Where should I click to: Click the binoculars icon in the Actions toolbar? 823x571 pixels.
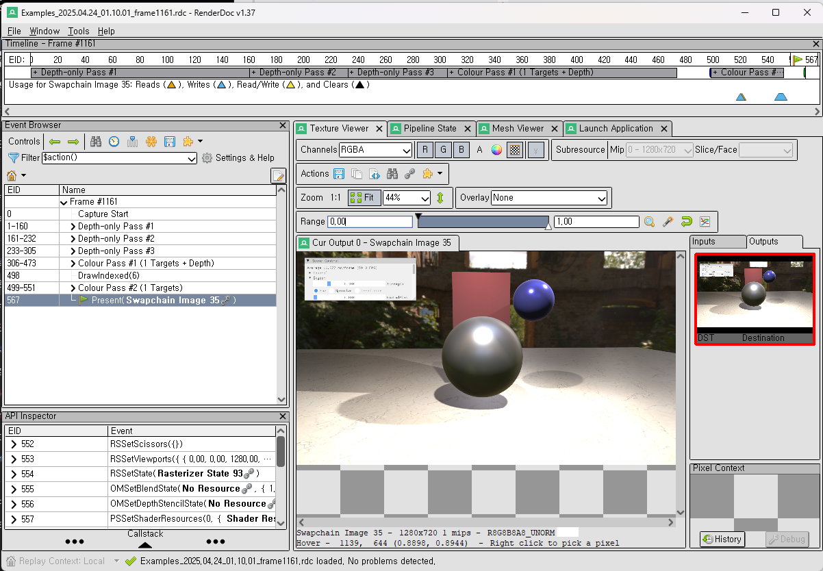392,174
